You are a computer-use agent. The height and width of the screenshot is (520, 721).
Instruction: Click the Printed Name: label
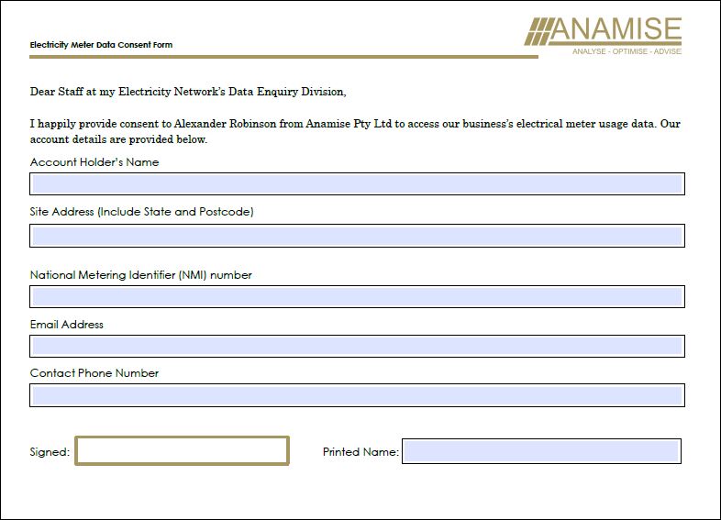[x=360, y=452]
